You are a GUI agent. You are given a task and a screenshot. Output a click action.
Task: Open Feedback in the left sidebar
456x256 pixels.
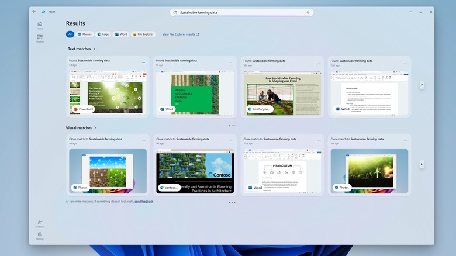coord(40,223)
